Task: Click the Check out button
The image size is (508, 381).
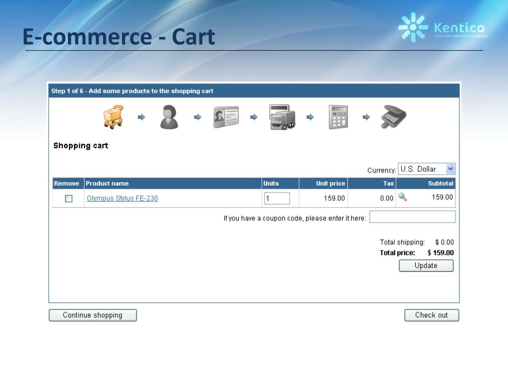Action: pos(432,315)
